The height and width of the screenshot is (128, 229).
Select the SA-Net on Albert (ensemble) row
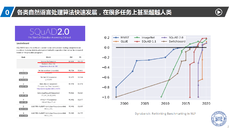[51, 71]
